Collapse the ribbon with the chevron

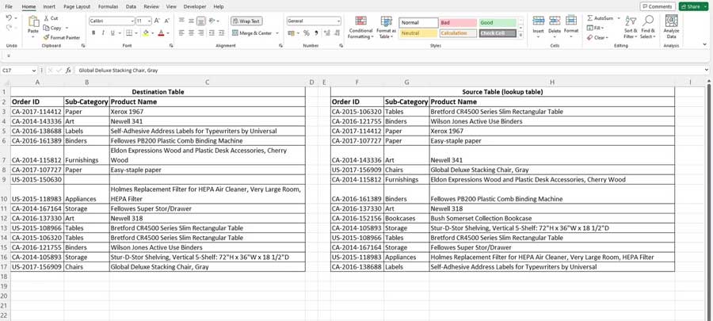[705, 44]
